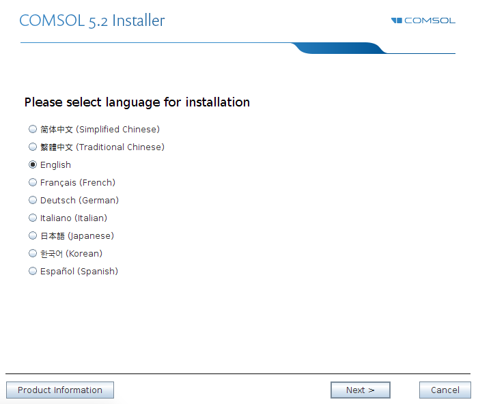Choose the English language radio button
The height and width of the screenshot is (404, 478).
[x=33, y=164]
